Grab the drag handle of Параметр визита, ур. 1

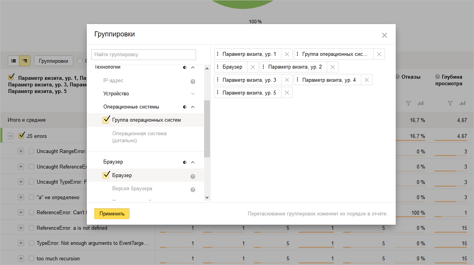[x=218, y=54]
